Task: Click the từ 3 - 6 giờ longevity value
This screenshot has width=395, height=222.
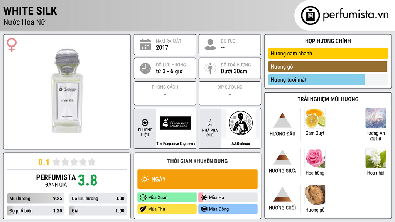Action: pos(169,71)
